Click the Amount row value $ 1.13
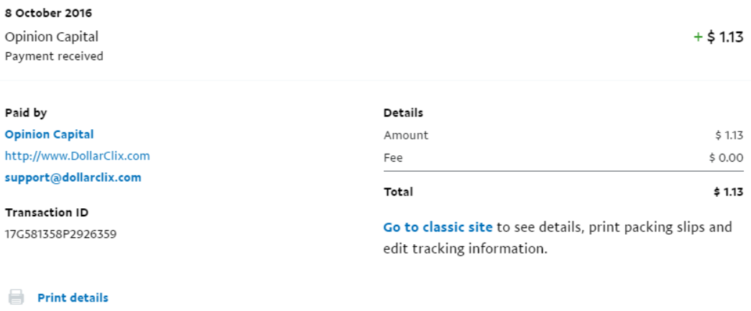751x311 pixels. [x=729, y=136]
